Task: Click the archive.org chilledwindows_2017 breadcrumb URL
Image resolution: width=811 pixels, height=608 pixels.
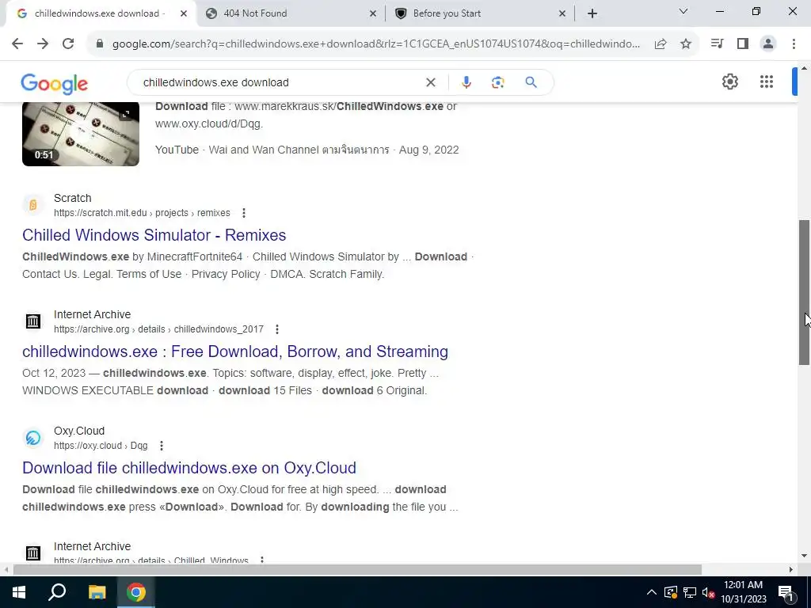Action: tap(158, 329)
